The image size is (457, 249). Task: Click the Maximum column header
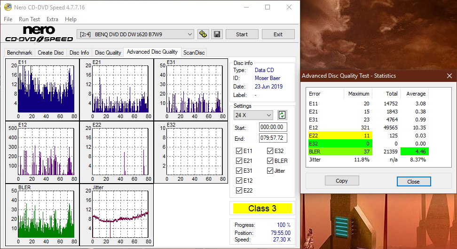pyautogui.click(x=358, y=94)
